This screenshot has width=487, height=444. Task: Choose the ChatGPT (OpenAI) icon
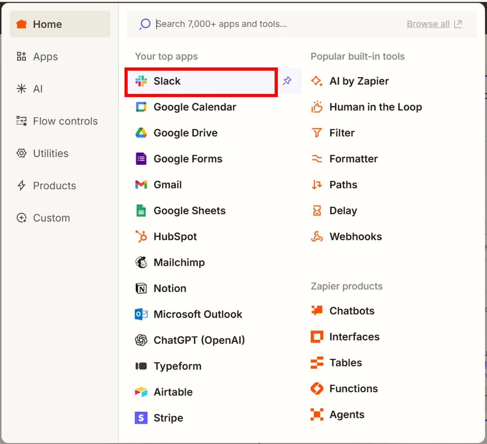(141, 340)
